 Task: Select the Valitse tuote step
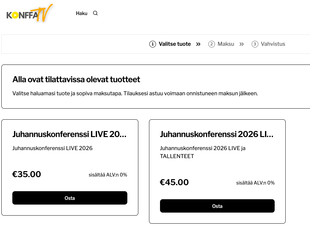tap(175, 44)
